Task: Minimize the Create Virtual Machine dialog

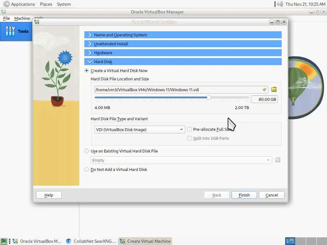Action: [272, 22]
